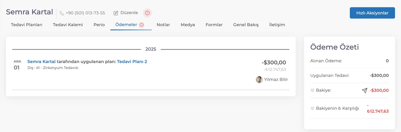This screenshot has height=132, width=401.
Task: Click the warning icon on Ödemeler tab
Action: [x=142, y=25]
